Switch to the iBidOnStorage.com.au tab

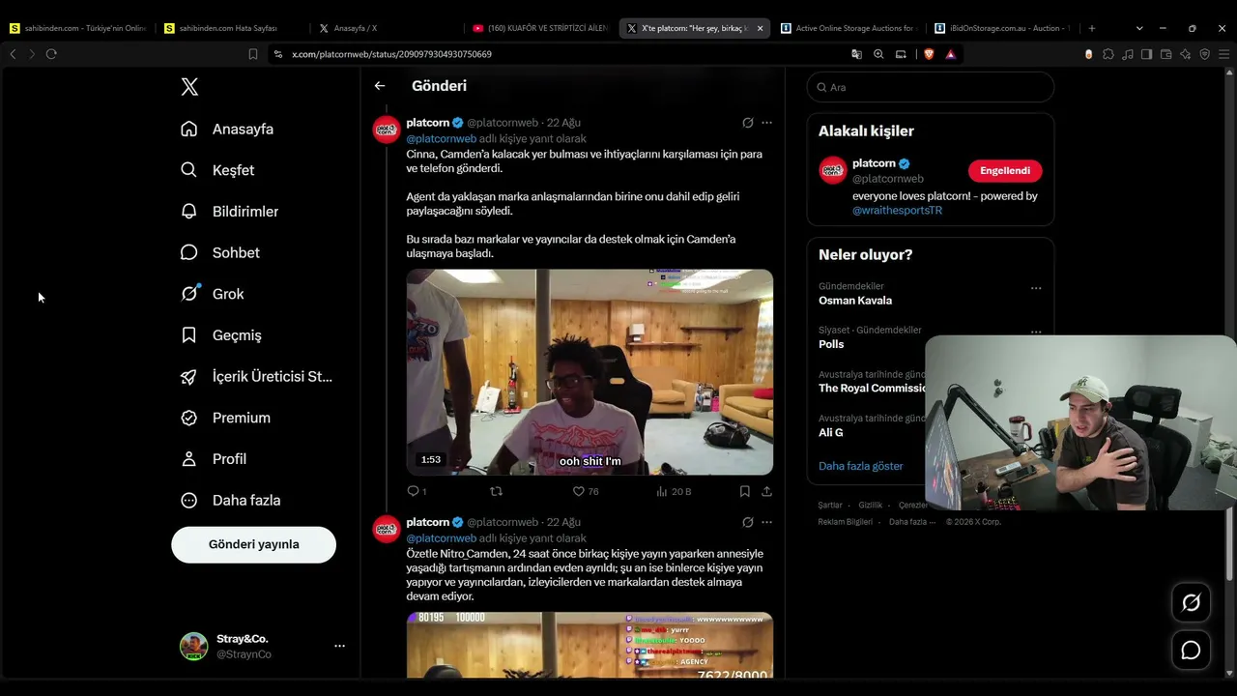click(x=1005, y=28)
